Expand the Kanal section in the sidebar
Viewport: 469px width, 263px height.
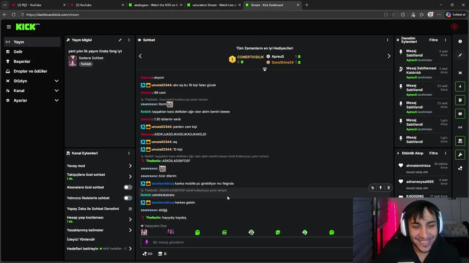point(56,91)
